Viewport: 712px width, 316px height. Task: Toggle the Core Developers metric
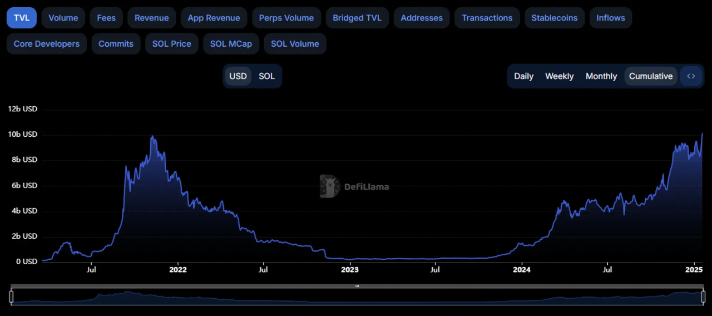click(47, 44)
